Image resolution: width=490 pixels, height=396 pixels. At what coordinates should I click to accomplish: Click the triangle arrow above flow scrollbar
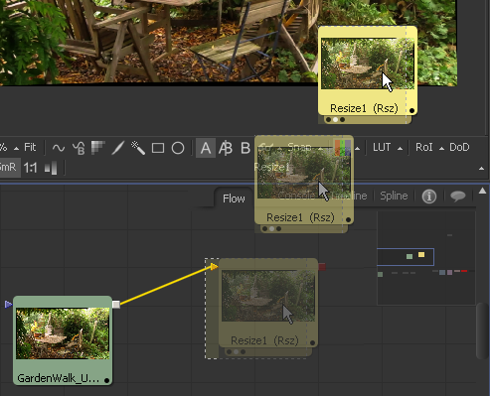tap(482, 191)
